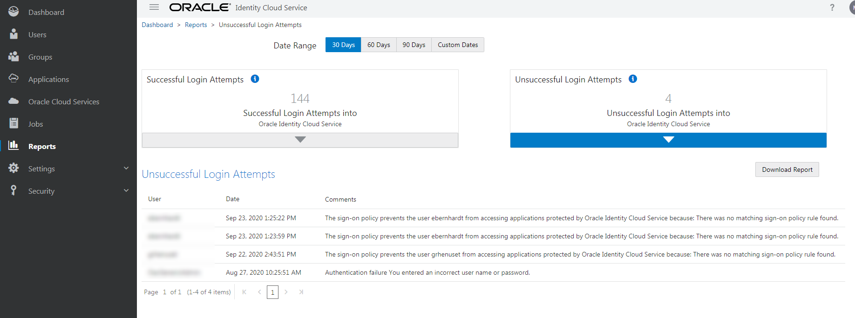The image size is (855, 318).
Task: Sort by the User column header
Action: pos(155,199)
